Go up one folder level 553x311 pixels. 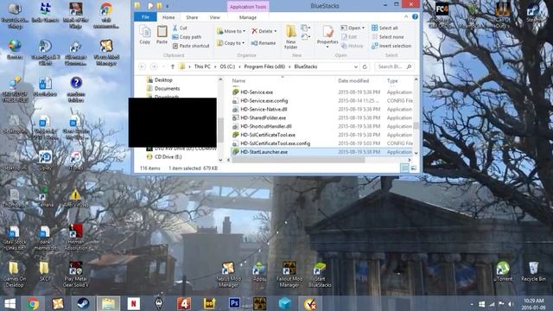coord(173,67)
